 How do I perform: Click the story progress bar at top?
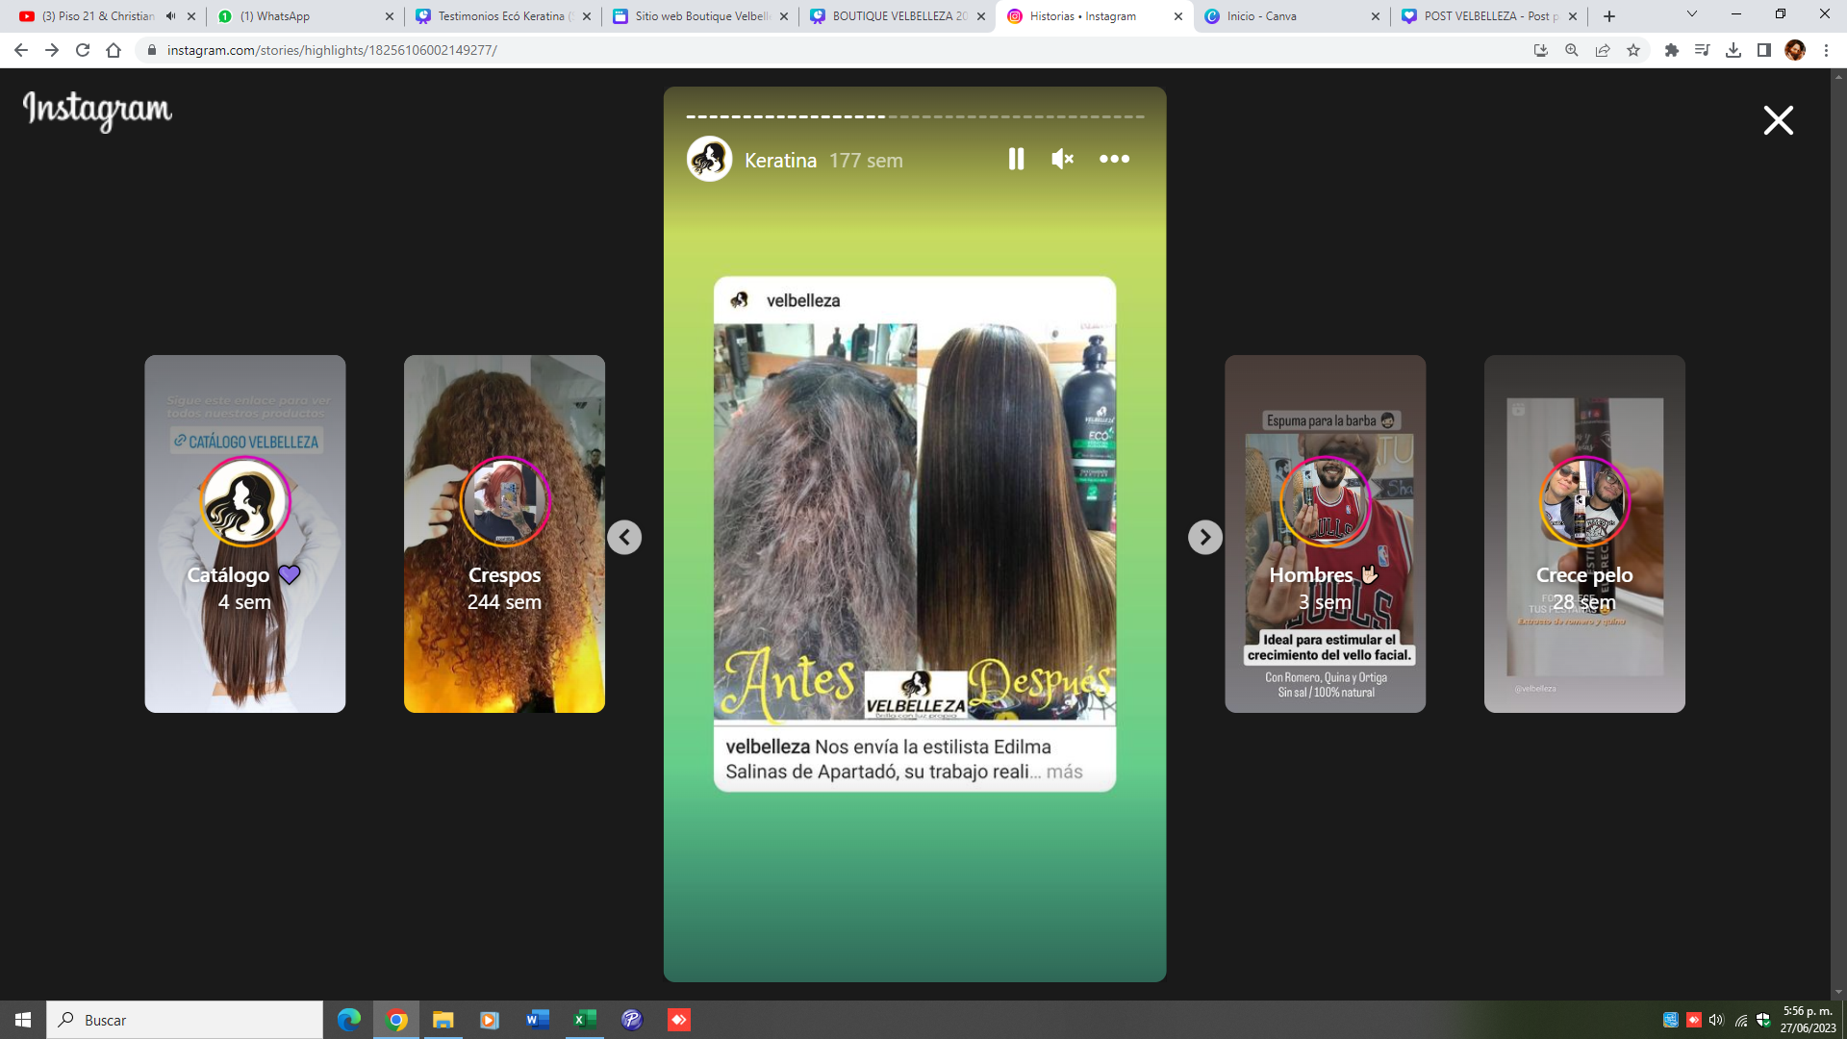(x=914, y=116)
